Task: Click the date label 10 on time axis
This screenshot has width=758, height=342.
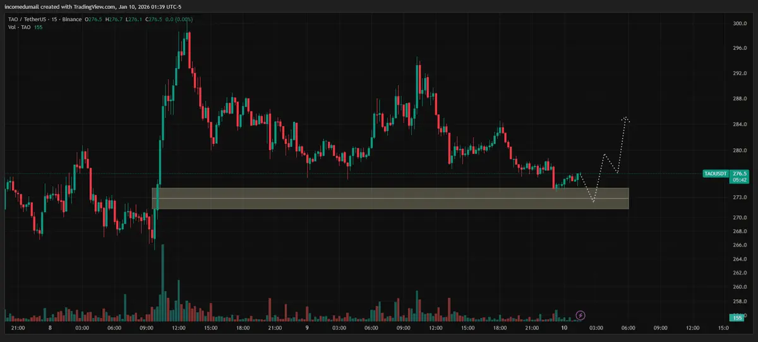Action: coord(564,328)
